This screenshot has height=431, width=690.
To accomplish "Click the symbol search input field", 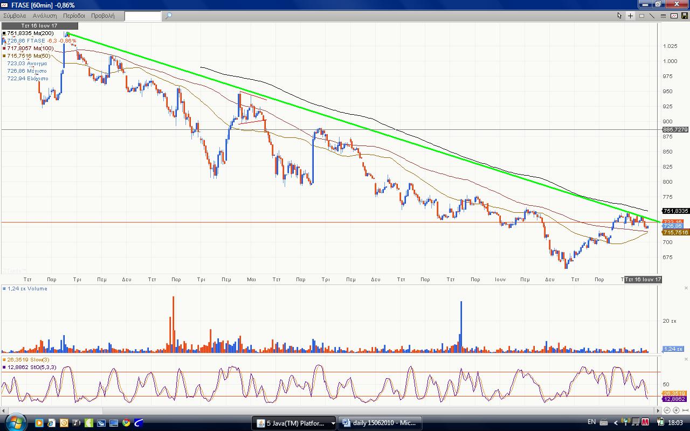I will coord(143,16).
